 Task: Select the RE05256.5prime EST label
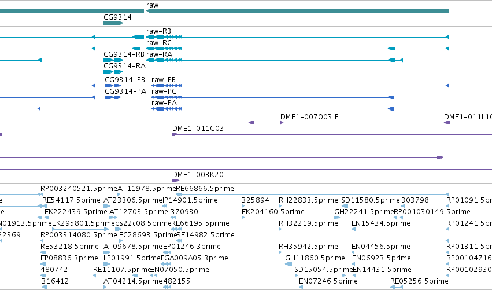coord(420,281)
